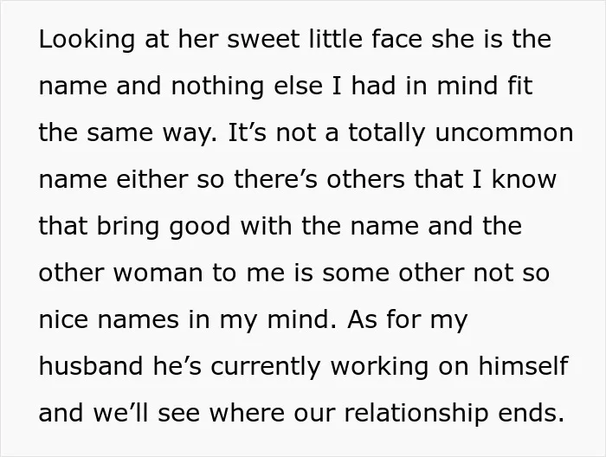Click the phrase "nice names"
The width and height of the screenshot is (606, 457).
click(x=109, y=319)
